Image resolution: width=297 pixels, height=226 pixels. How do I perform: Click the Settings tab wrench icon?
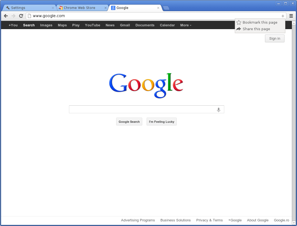point(8,8)
